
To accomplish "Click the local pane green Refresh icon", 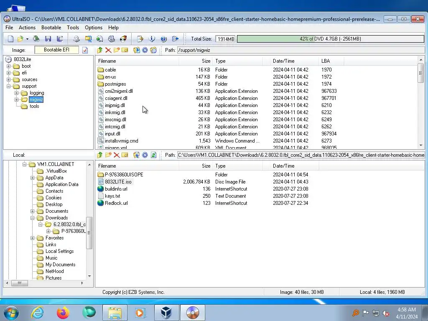I will point(153,155).
